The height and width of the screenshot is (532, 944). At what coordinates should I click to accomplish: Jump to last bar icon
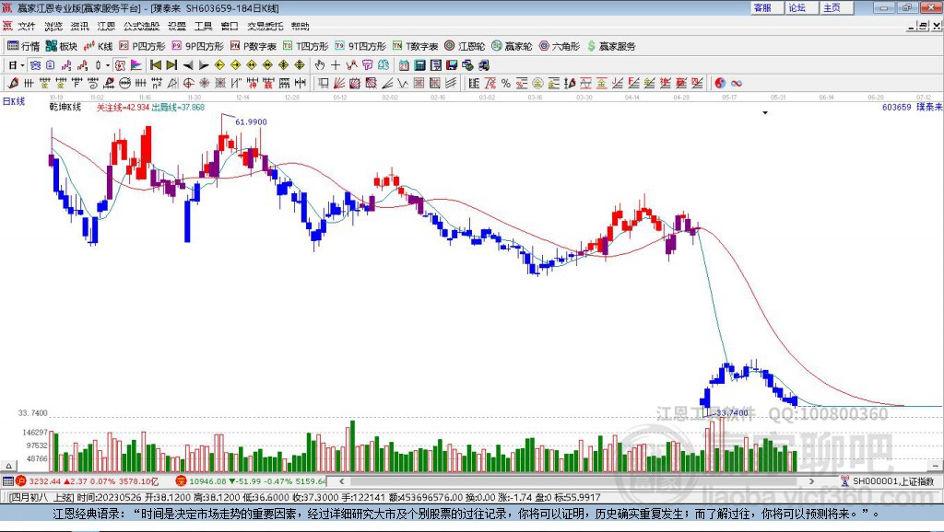click(x=171, y=65)
